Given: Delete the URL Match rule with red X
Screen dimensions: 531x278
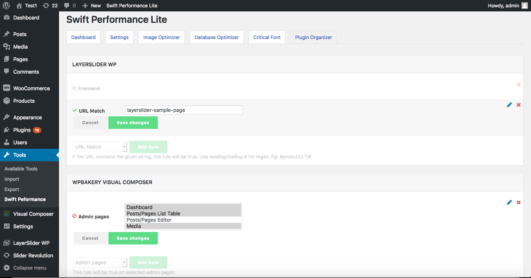Looking at the screenshot, I should point(518,105).
